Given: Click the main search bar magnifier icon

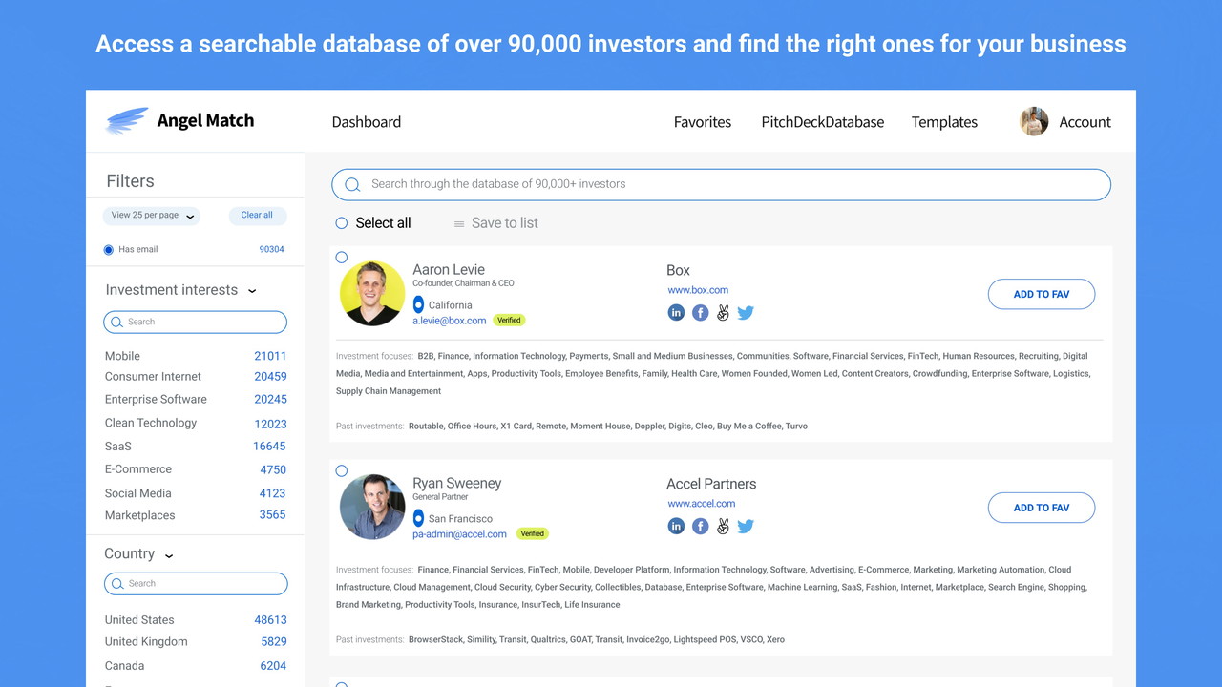Looking at the screenshot, I should point(352,184).
